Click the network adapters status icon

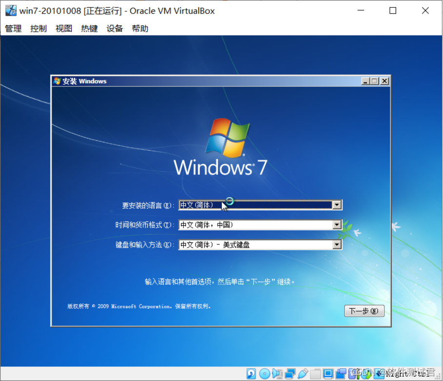point(290,374)
